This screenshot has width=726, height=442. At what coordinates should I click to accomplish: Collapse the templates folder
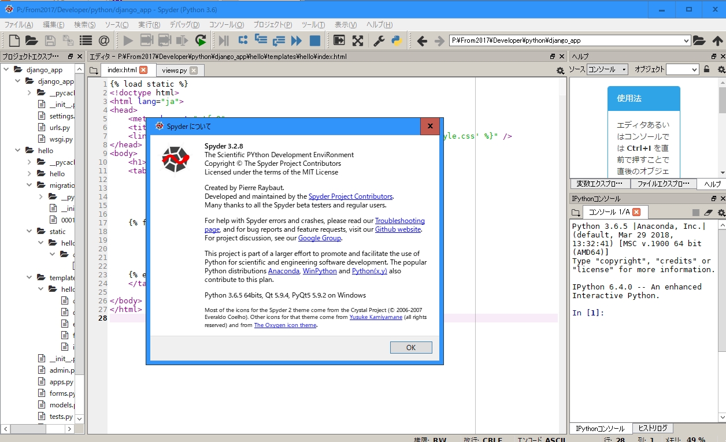click(29, 277)
